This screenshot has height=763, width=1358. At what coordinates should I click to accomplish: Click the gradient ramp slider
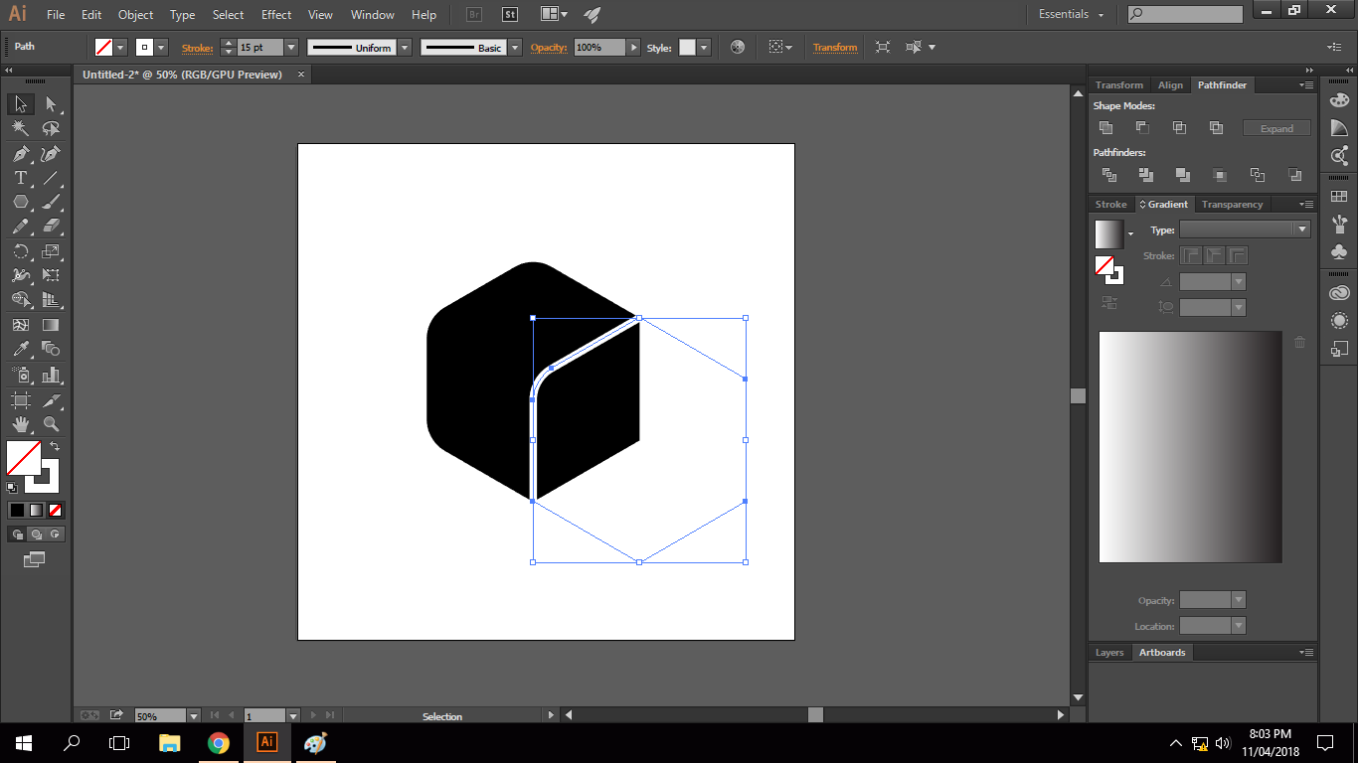click(x=1190, y=447)
